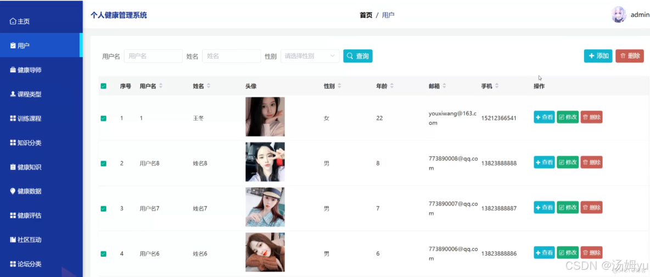The image size is (650, 277).
Task: Click 删除 for 用户名7
Action: pos(592,207)
